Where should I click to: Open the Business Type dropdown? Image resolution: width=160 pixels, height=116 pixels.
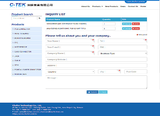pos(123,53)
